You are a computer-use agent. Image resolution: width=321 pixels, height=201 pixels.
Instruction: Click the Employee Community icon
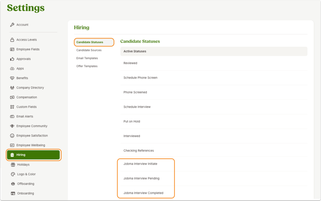[12, 126]
